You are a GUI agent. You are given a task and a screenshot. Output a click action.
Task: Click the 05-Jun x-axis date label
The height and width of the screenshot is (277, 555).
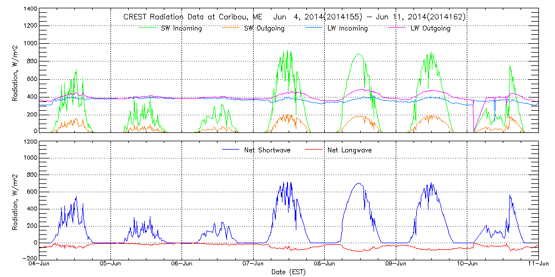[x=111, y=264]
